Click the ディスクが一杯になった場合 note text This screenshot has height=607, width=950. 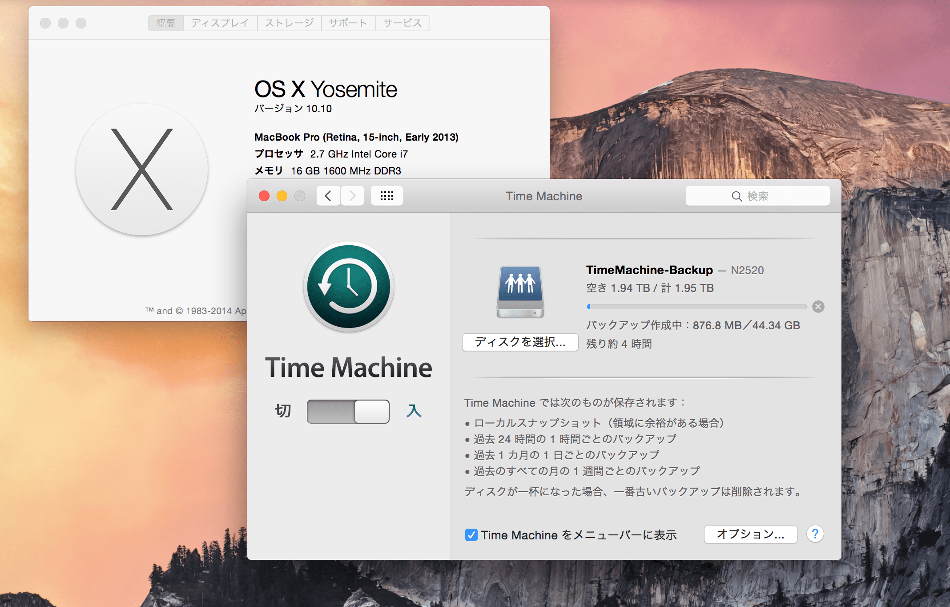click(633, 492)
